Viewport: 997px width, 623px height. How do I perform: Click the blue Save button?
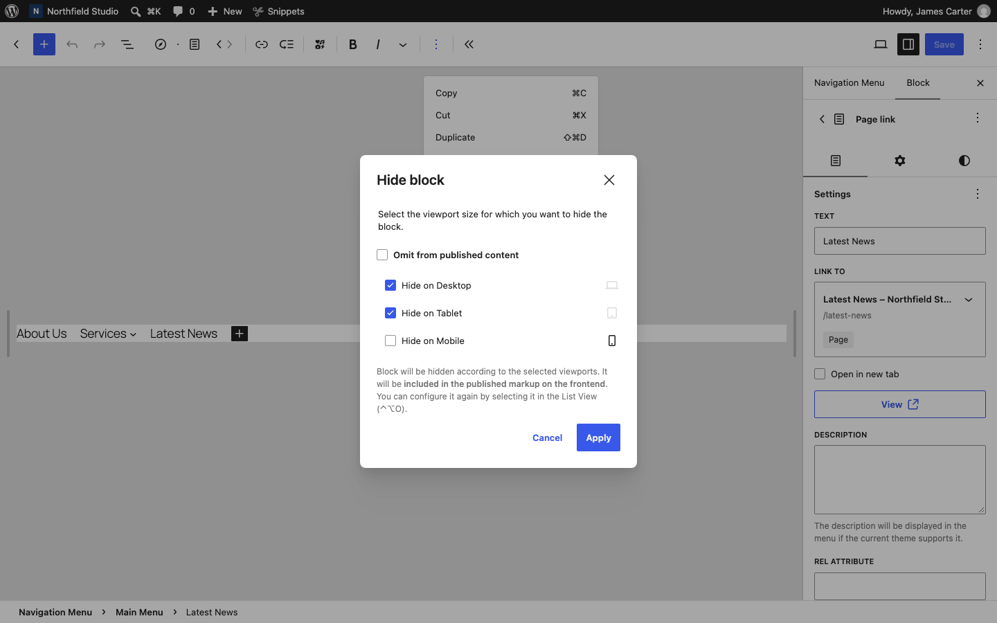(x=944, y=44)
